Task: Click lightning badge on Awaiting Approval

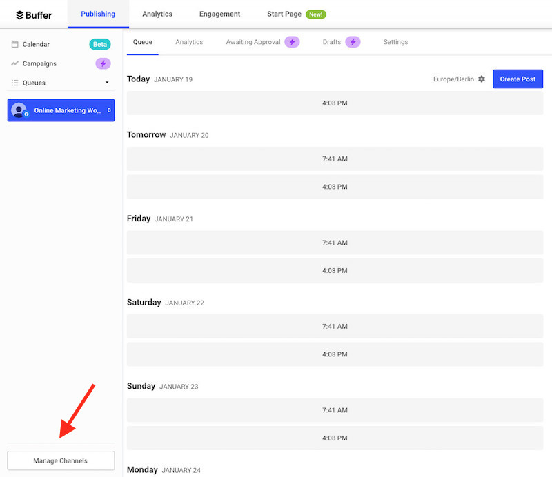Action: 292,42
